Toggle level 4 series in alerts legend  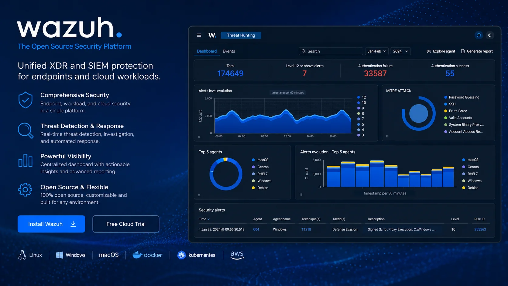click(361, 130)
